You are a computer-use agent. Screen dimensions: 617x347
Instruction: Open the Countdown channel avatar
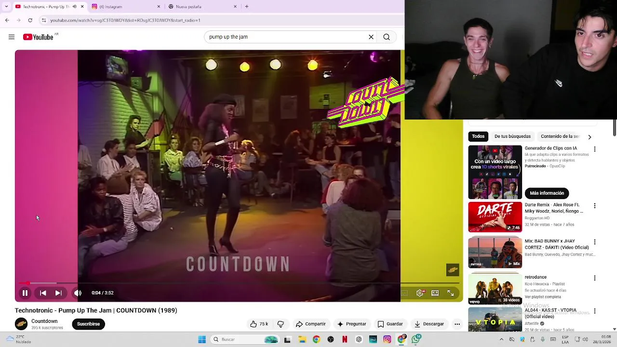(x=21, y=324)
